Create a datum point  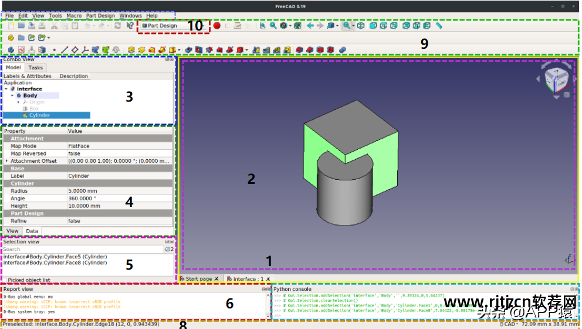click(x=54, y=49)
